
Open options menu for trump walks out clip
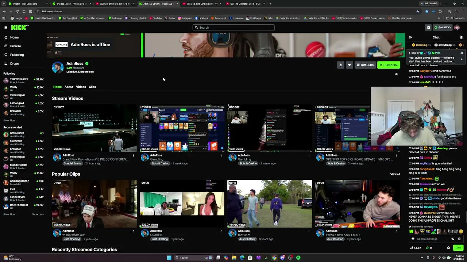pyautogui.click(x=133, y=231)
